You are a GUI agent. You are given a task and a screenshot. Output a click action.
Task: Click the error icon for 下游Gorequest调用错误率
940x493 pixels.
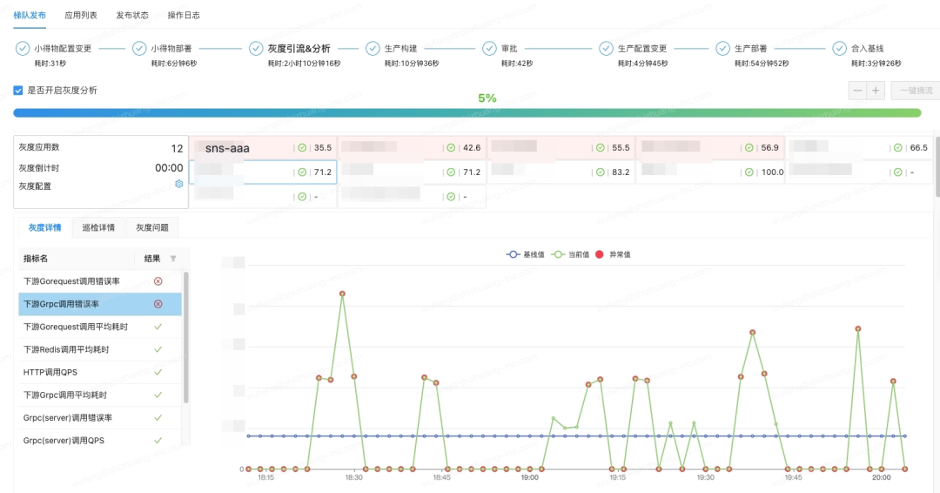158,281
